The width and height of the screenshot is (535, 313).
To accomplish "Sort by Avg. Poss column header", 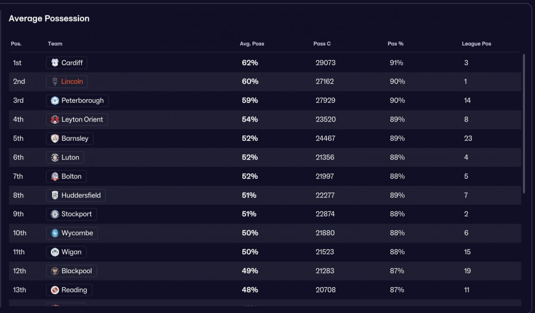I will [x=252, y=43].
